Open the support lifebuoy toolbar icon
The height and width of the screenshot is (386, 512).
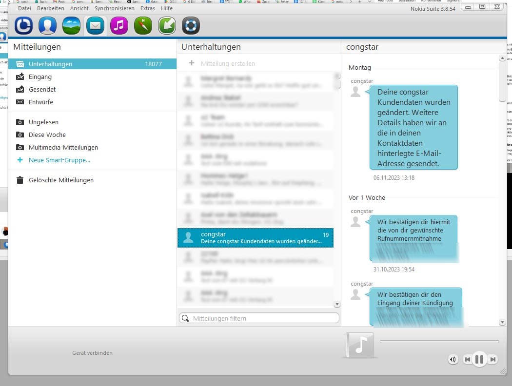click(x=191, y=25)
